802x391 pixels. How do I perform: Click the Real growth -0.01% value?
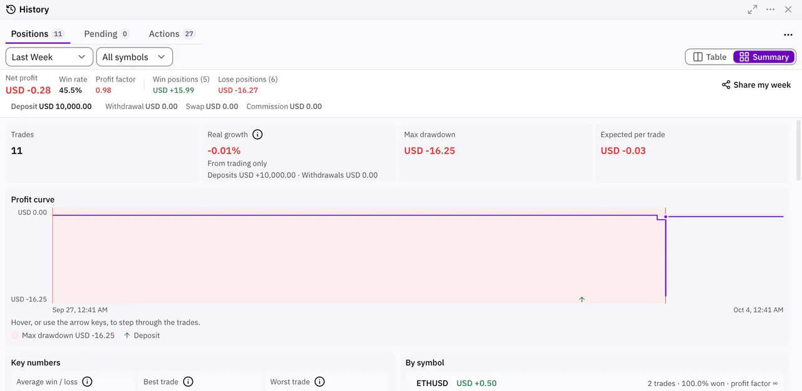[x=224, y=150]
